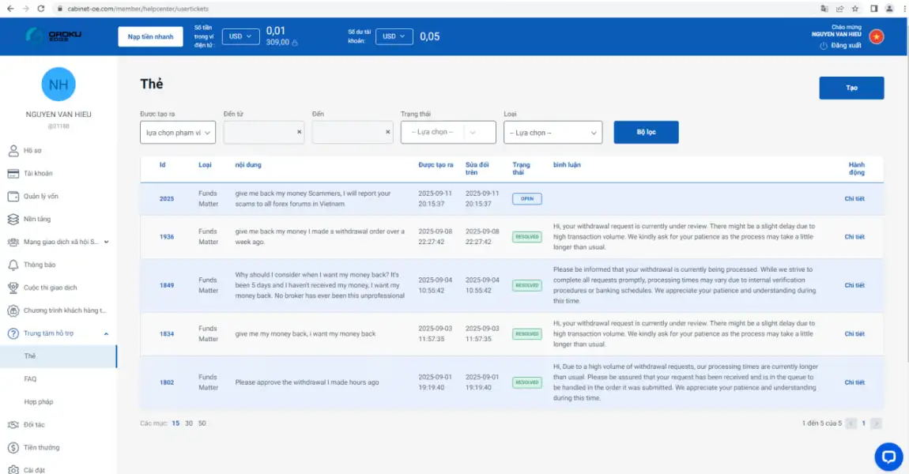Open the Loại type dropdown

(553, 133)
